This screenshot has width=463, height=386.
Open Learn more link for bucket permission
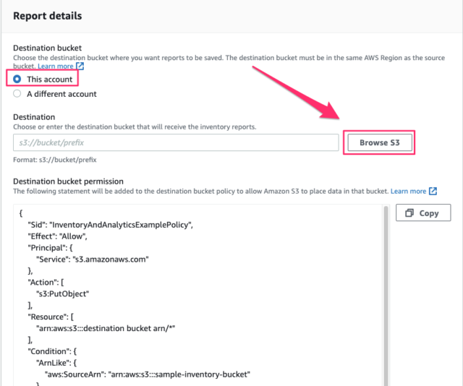click(408, 192)
